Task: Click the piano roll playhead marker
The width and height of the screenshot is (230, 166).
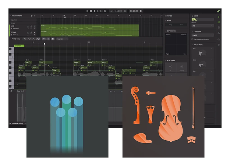Action: point(44,44)
